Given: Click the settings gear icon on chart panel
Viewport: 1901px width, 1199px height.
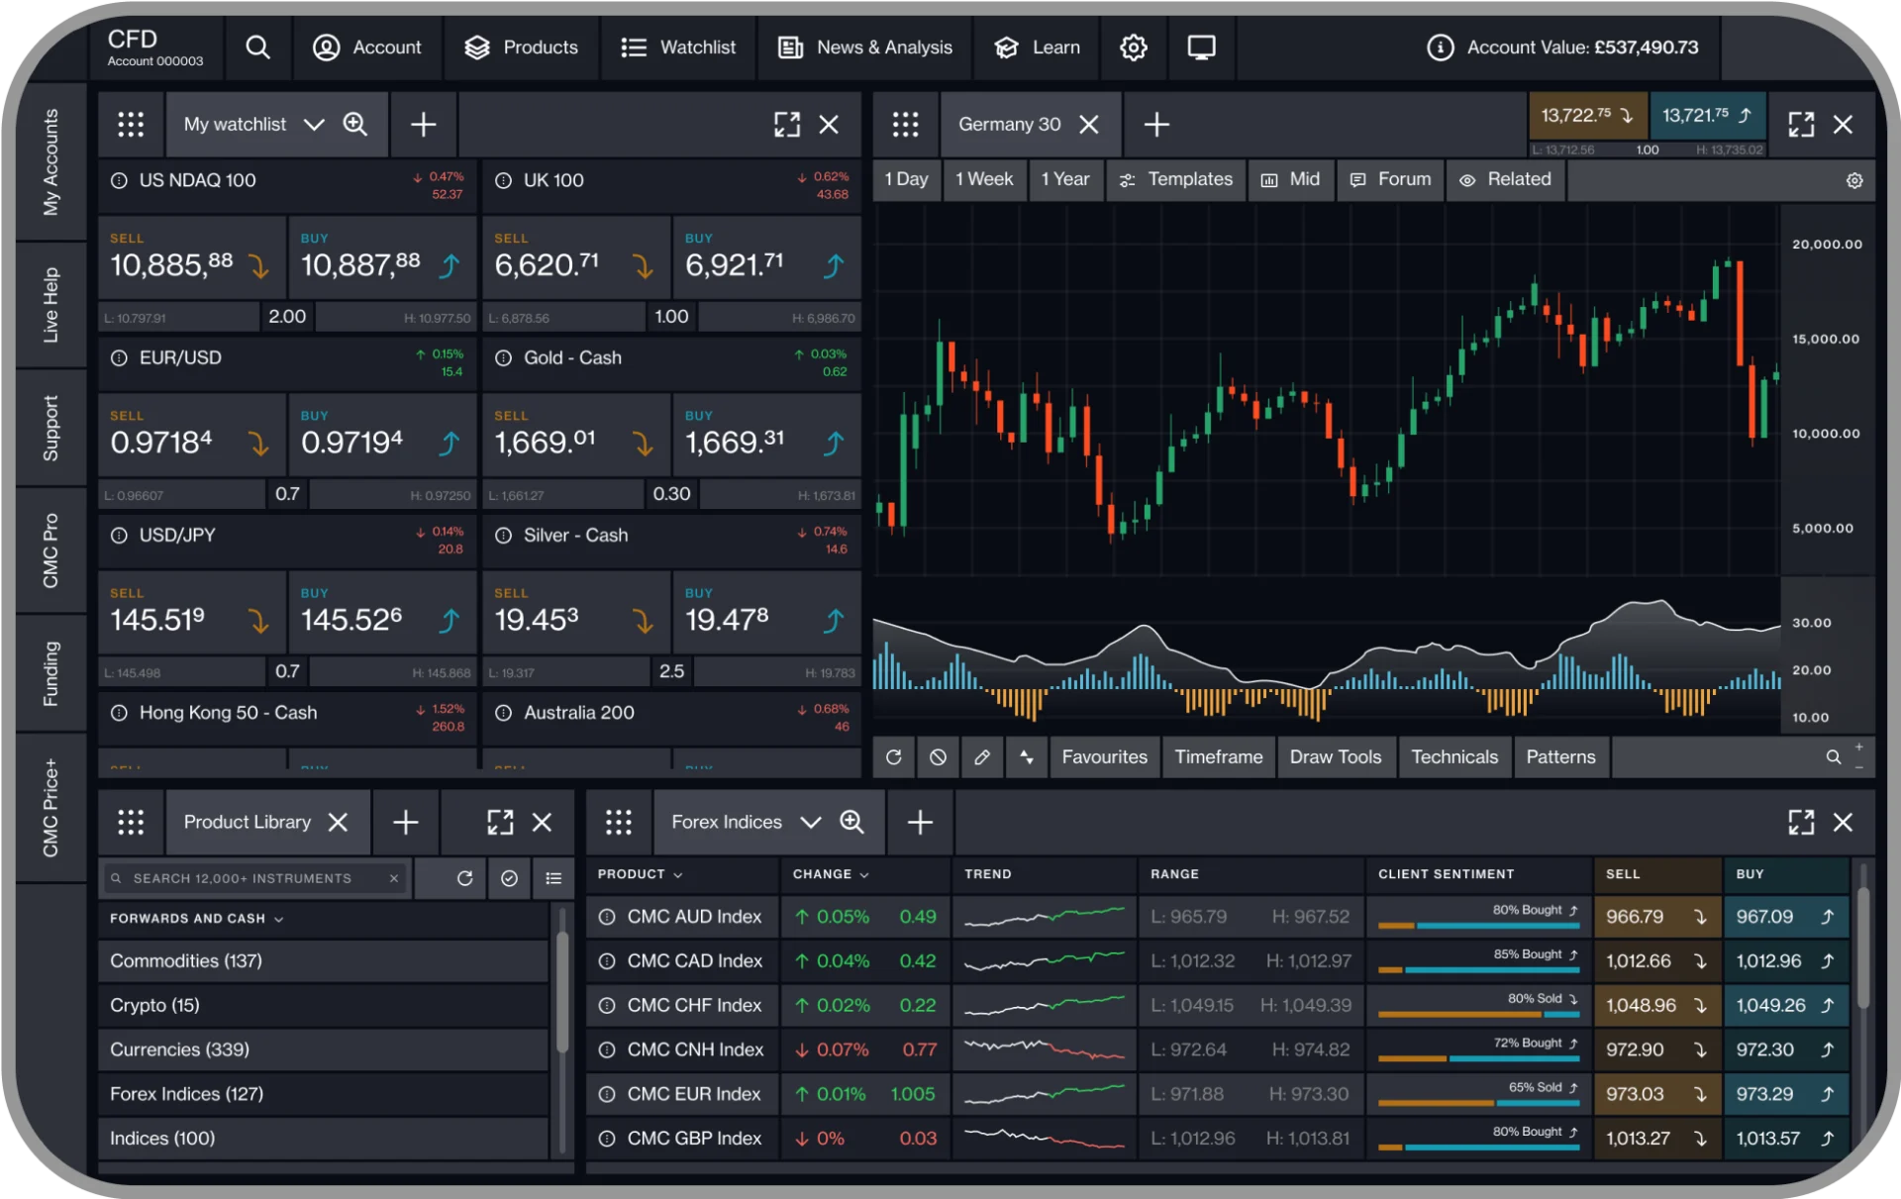Looking at the screenshot, I should tap(1854, 181).
